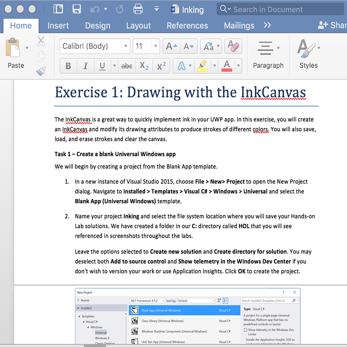Apply yellow text highlight color
347x347 pixels.
click(203, 66)
